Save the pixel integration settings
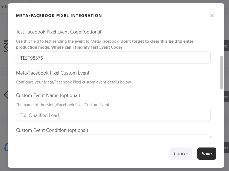 tap(207, 153)
